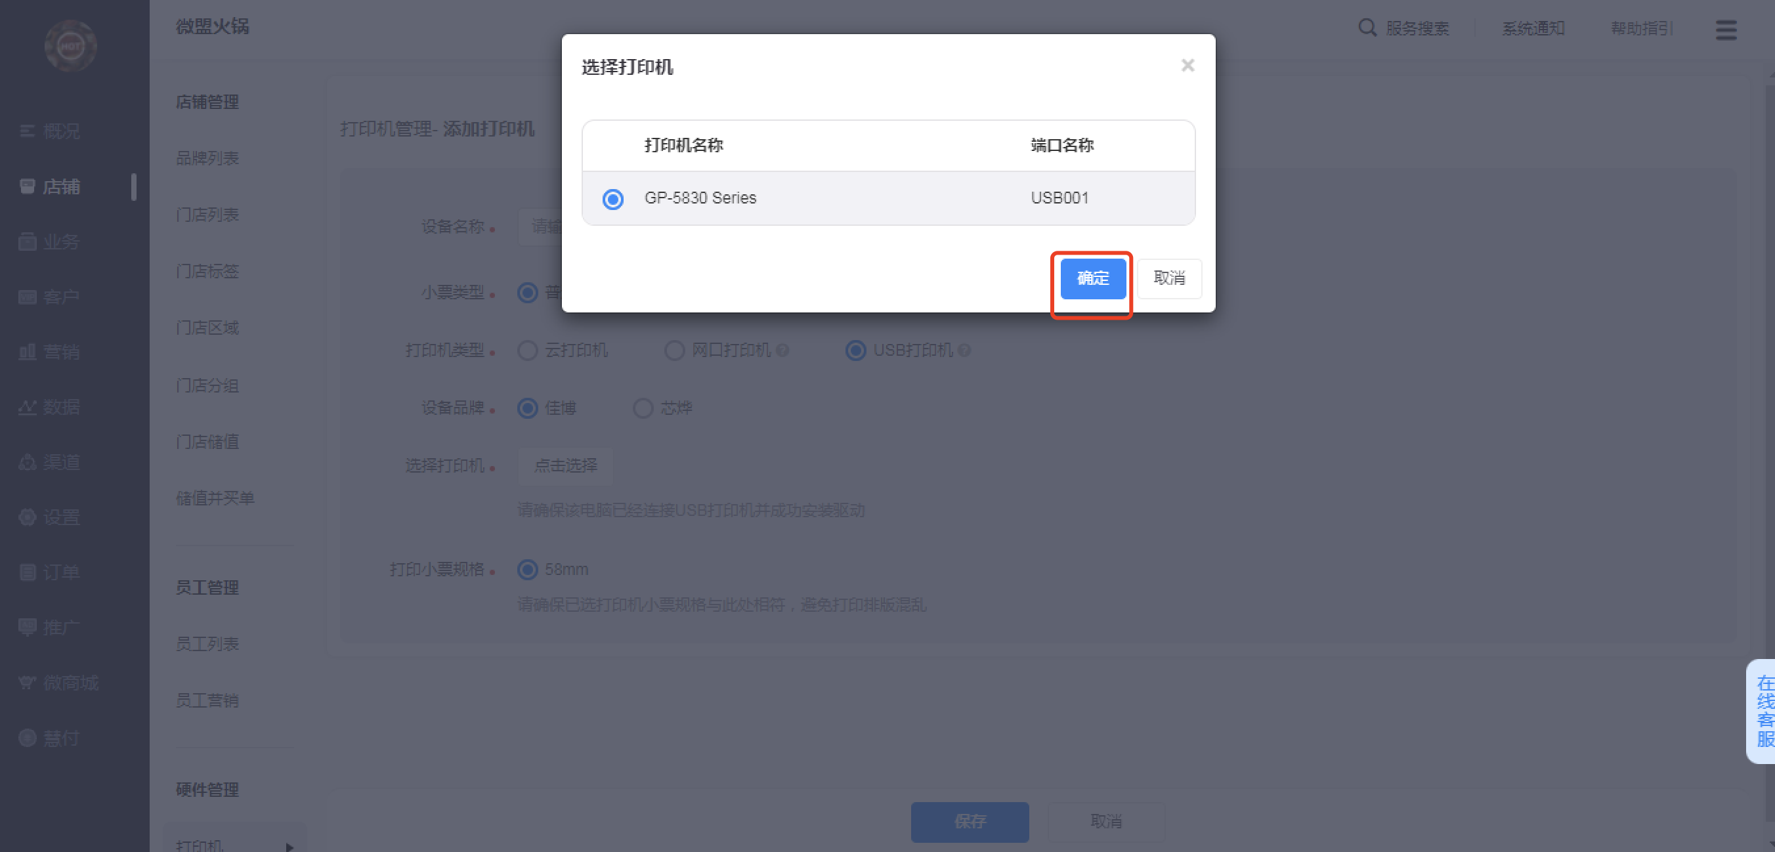The width and height of the screenshot is (1775, 852).
Task: Open 门店标签 menu item
Action: pyautogui.click(x=207, y=271)
